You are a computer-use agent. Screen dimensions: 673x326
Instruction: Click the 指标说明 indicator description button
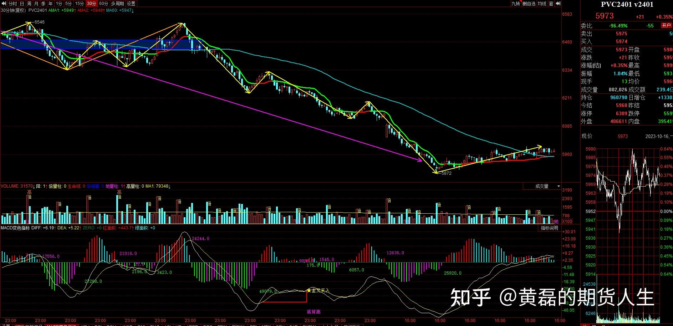coord(549,228)
